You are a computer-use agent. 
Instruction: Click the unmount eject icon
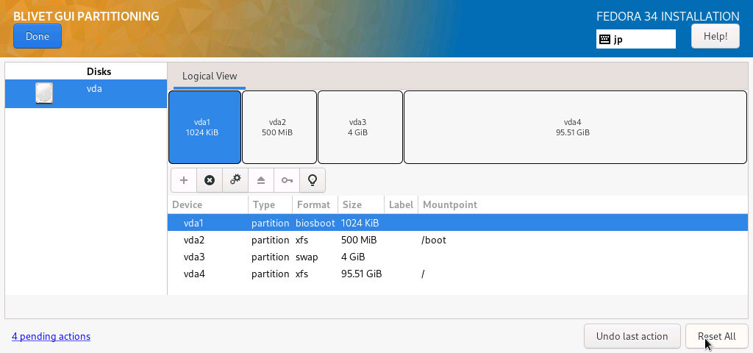coord(261,180)
